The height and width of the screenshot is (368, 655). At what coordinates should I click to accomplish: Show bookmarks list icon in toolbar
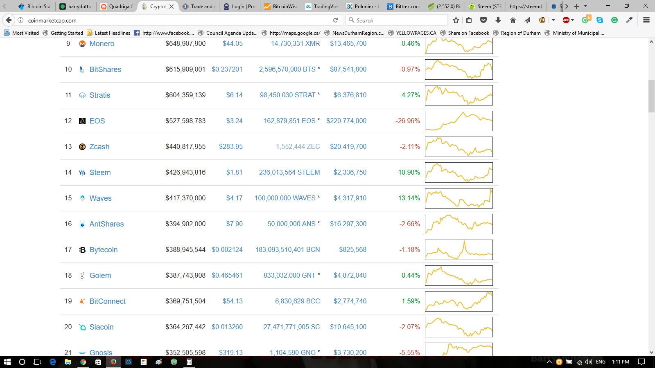(469, 20)
